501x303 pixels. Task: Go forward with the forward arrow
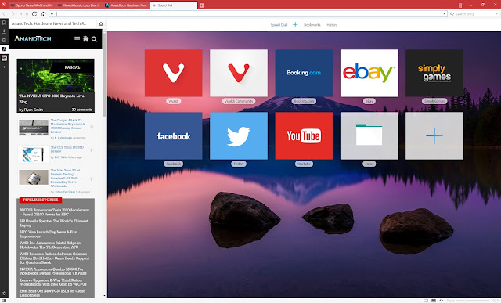13,14
